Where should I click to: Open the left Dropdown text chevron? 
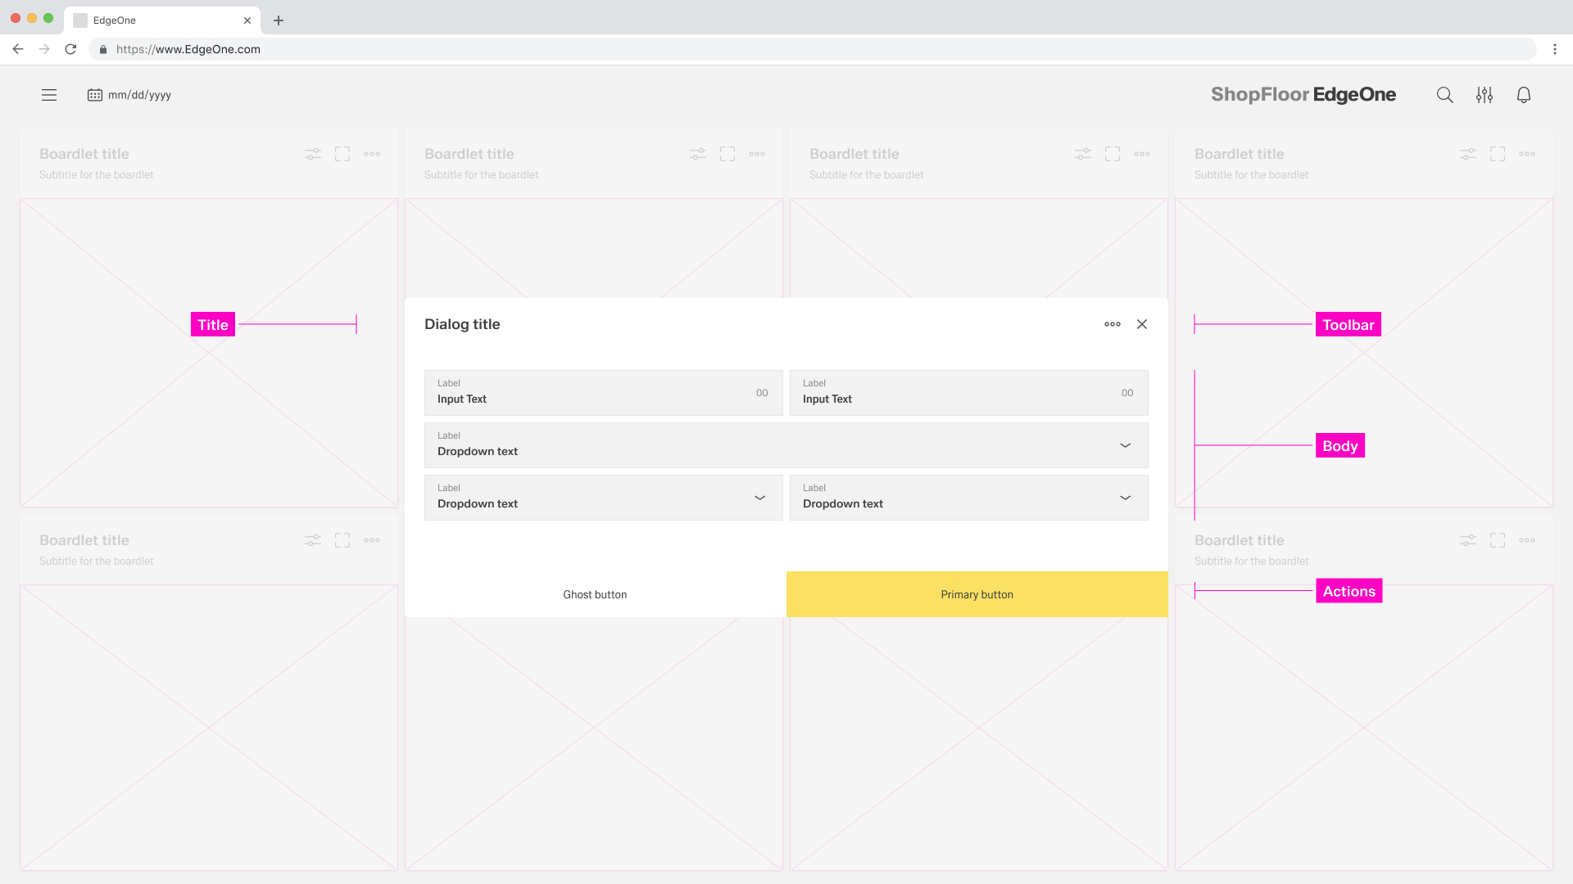759,498
